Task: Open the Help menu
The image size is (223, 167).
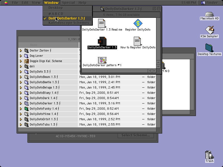Action: coord(82,3)
